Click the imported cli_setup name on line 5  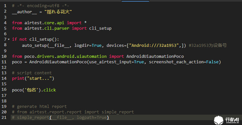pos(100,28)
